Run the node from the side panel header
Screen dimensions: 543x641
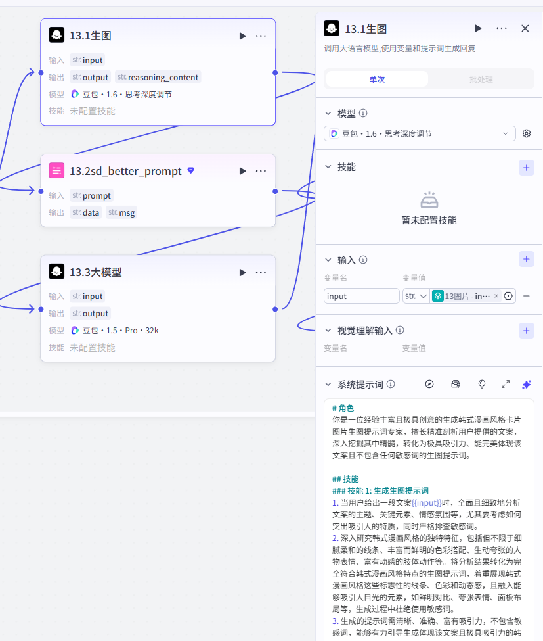[478, 28]
